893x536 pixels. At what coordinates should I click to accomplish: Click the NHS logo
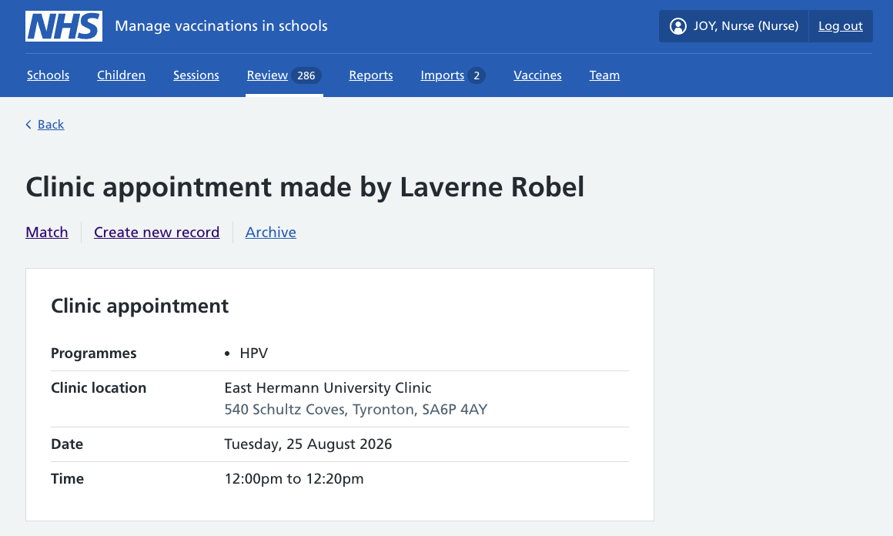pyautogui.click(x=64, y=26)
